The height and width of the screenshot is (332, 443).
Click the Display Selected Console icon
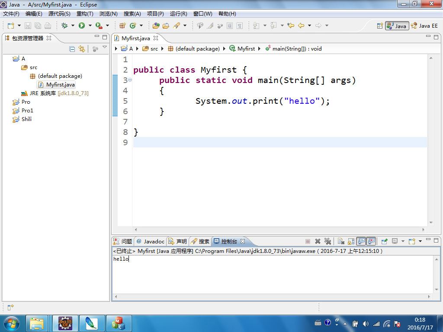click(x=395, y=241)
